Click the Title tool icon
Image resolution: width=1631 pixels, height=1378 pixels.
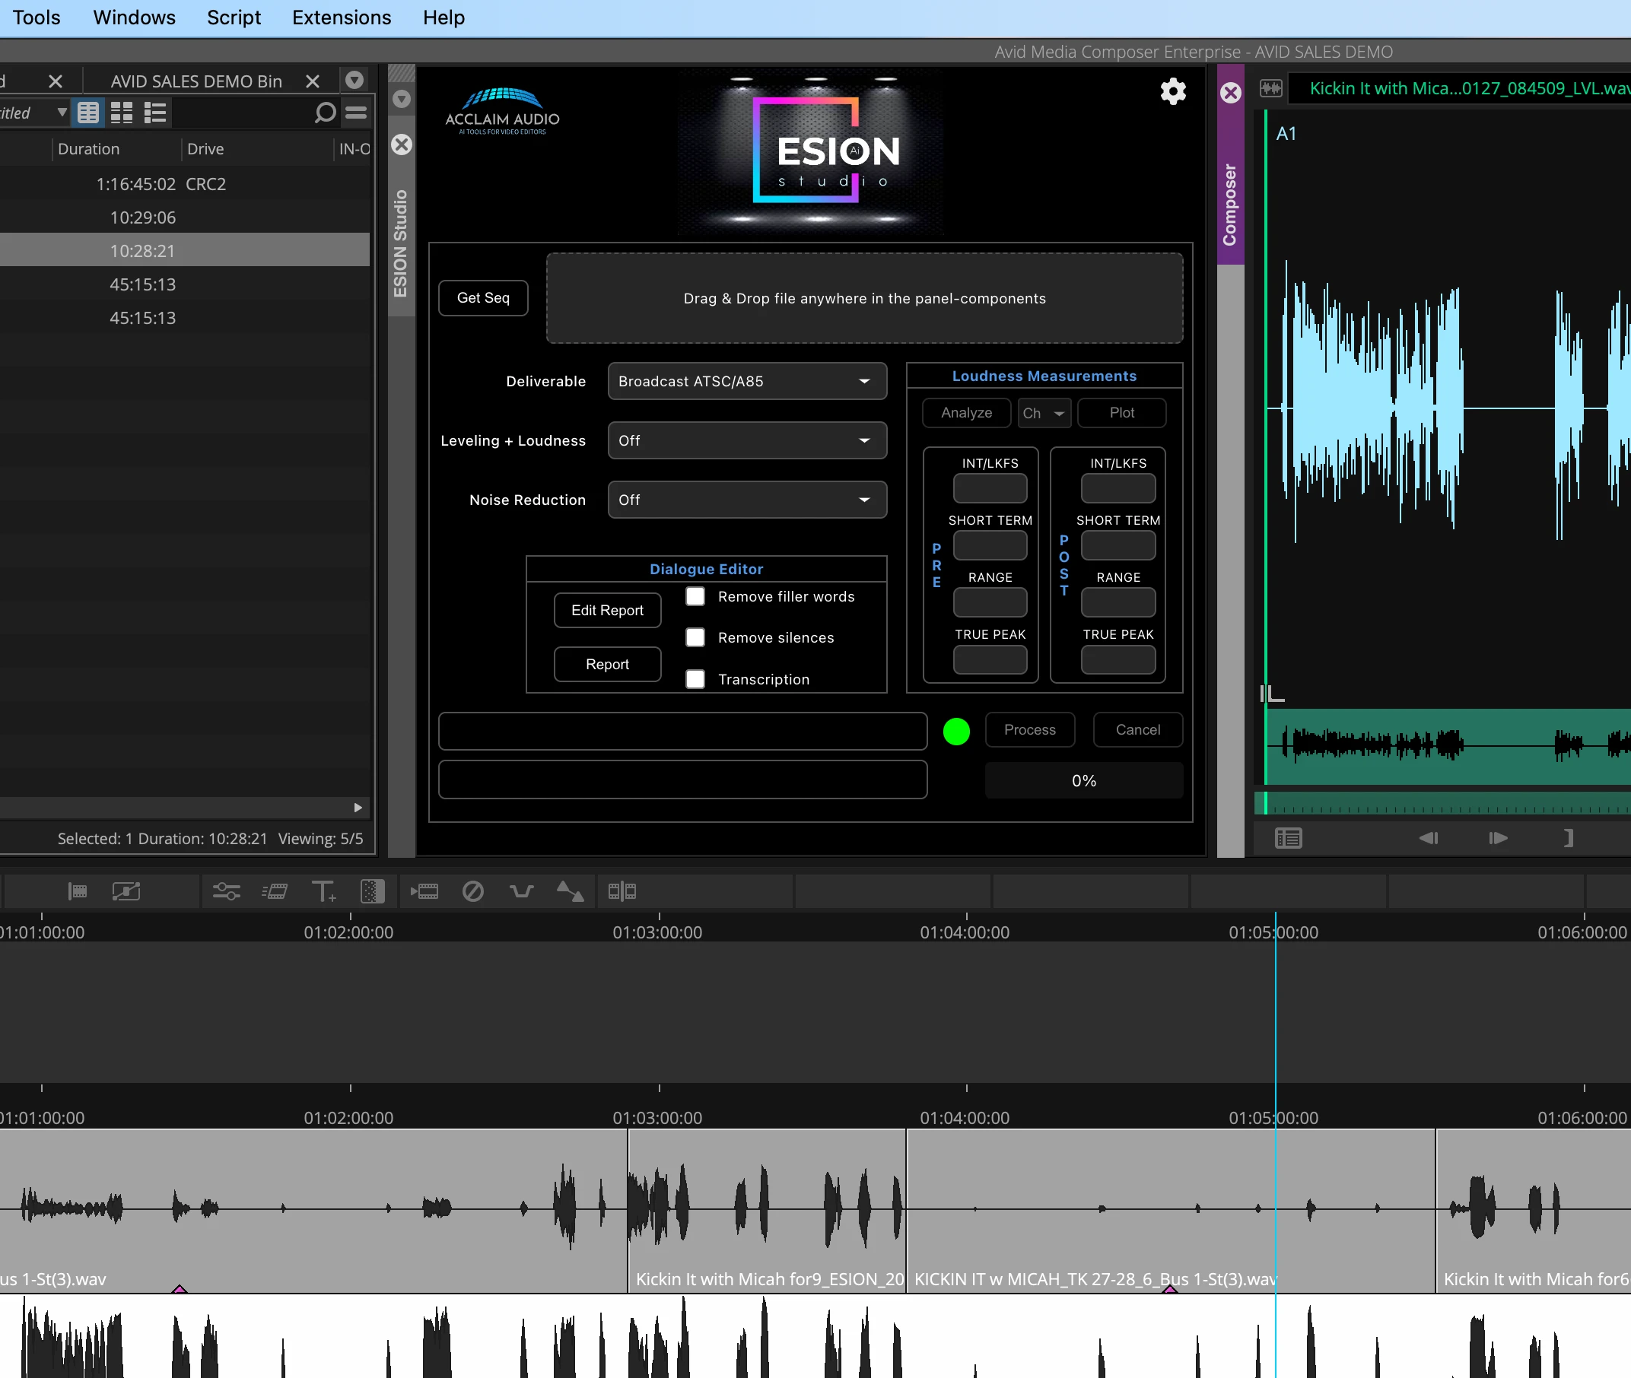click(x=323, y=891)
